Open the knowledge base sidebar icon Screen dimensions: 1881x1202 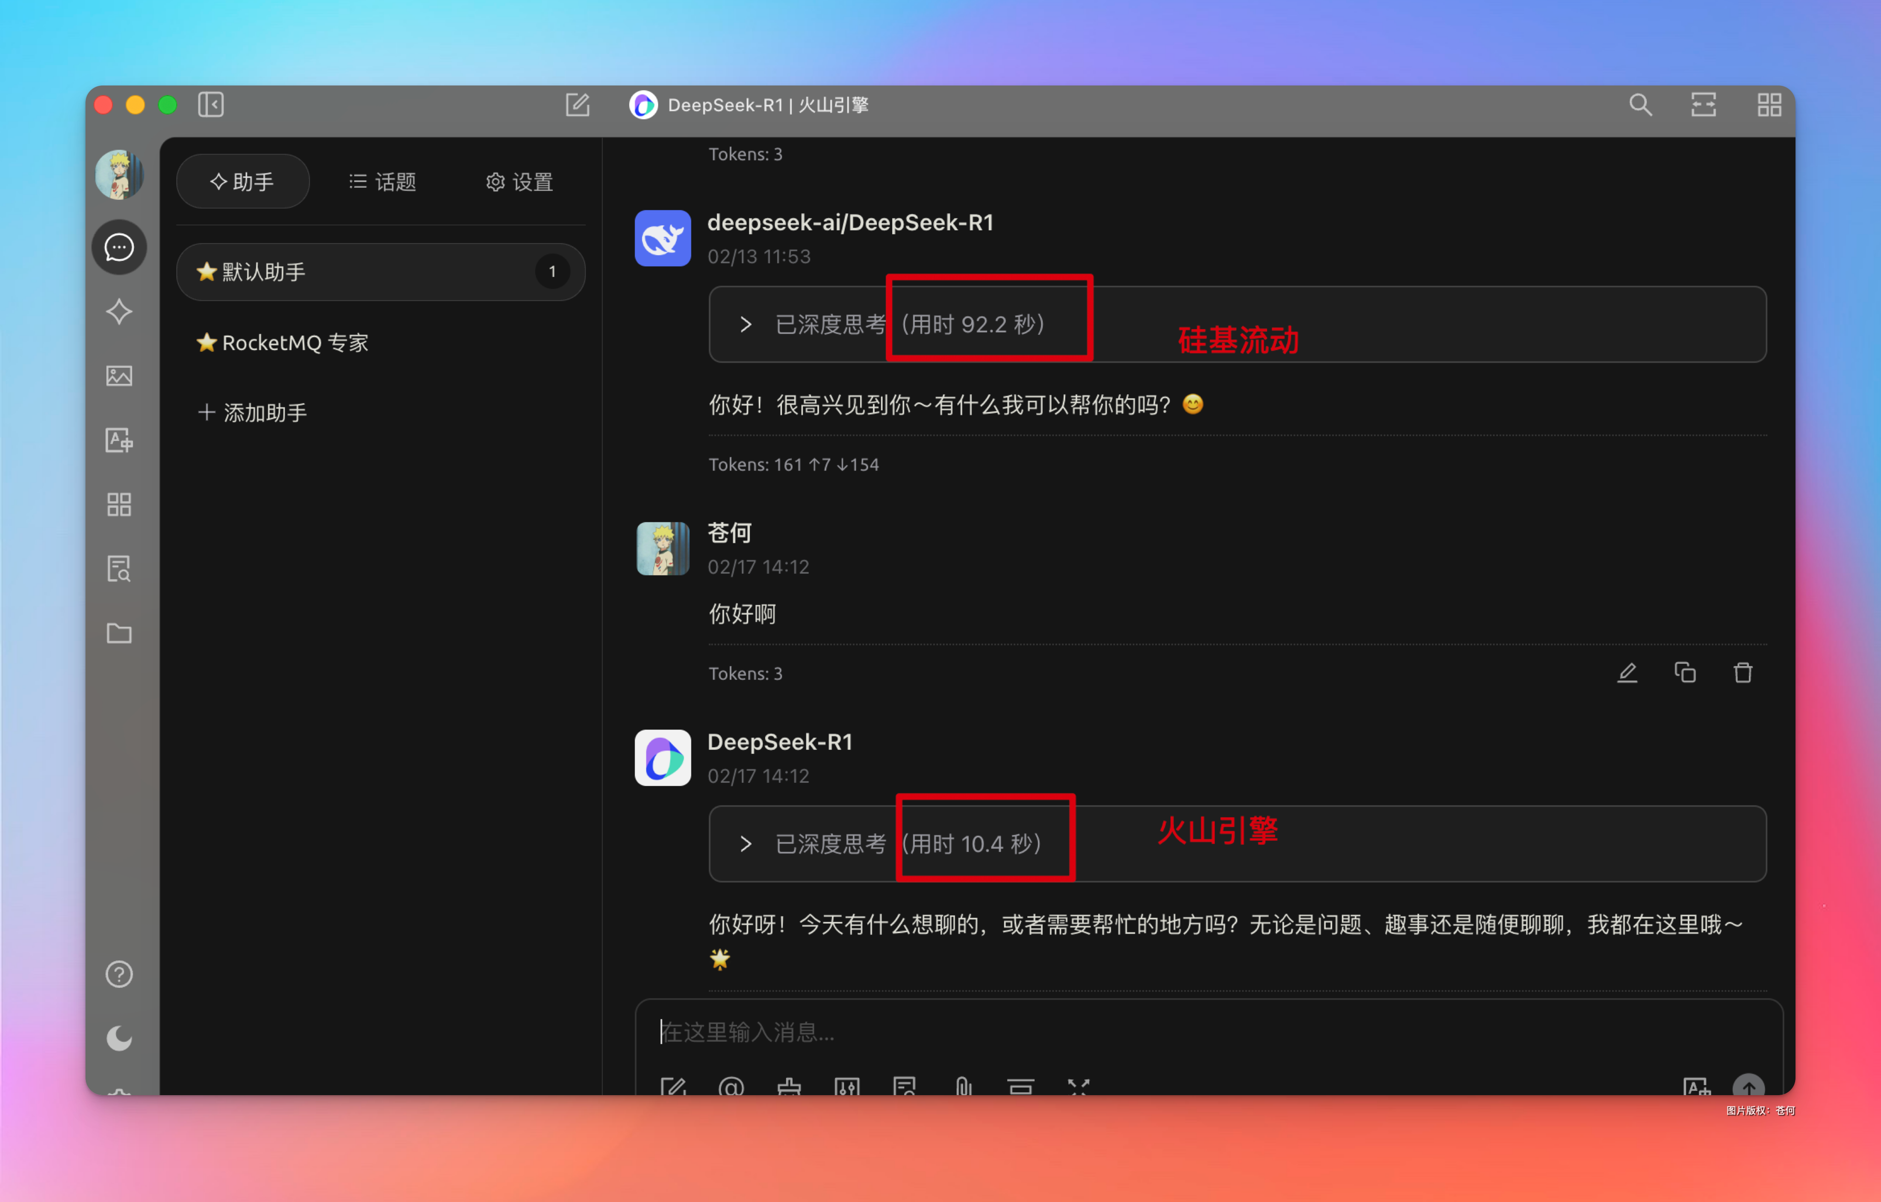tap(119, 569)
